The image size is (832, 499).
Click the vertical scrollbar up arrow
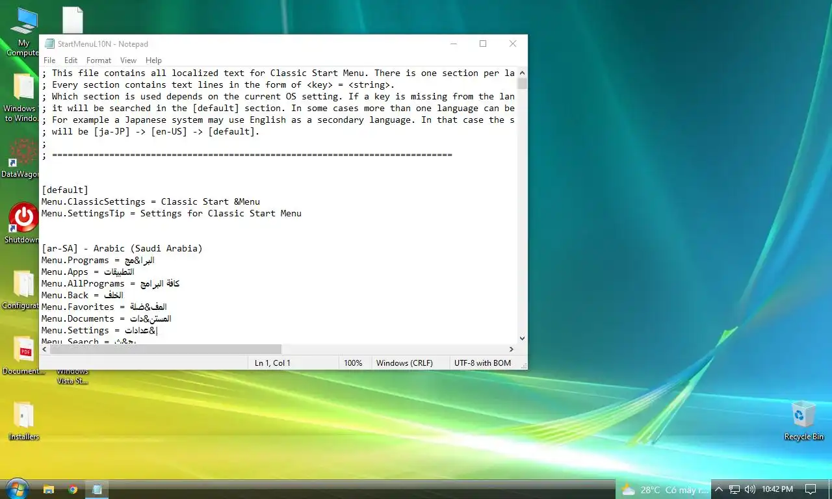pyautogui.click(x=522, y=73)
